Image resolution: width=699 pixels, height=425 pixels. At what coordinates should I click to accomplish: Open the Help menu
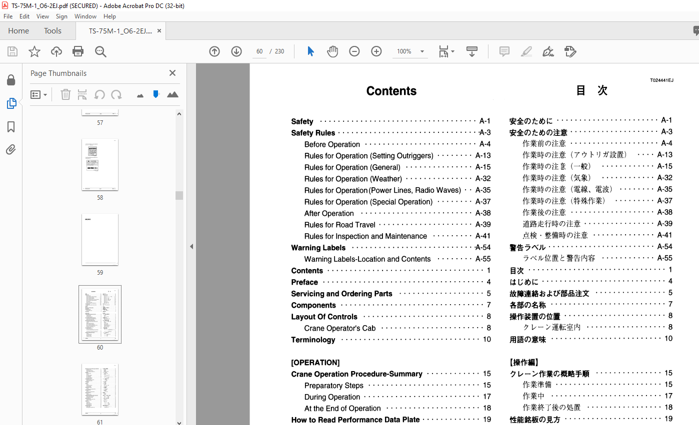[109, 16]
